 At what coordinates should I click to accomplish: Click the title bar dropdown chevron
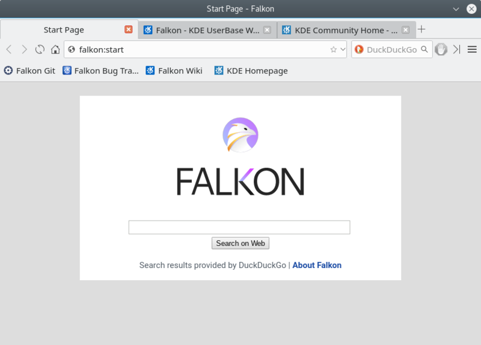(x=456, y=9)
